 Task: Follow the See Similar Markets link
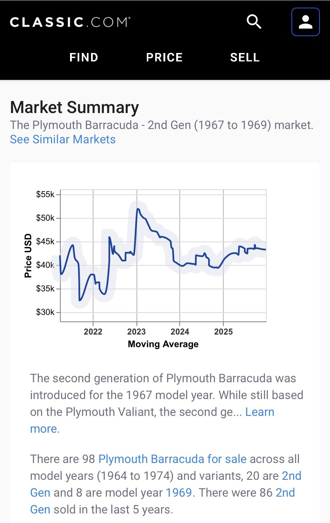click(63, 139)
